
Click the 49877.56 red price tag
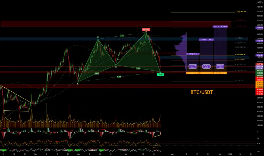coord(259,64)
